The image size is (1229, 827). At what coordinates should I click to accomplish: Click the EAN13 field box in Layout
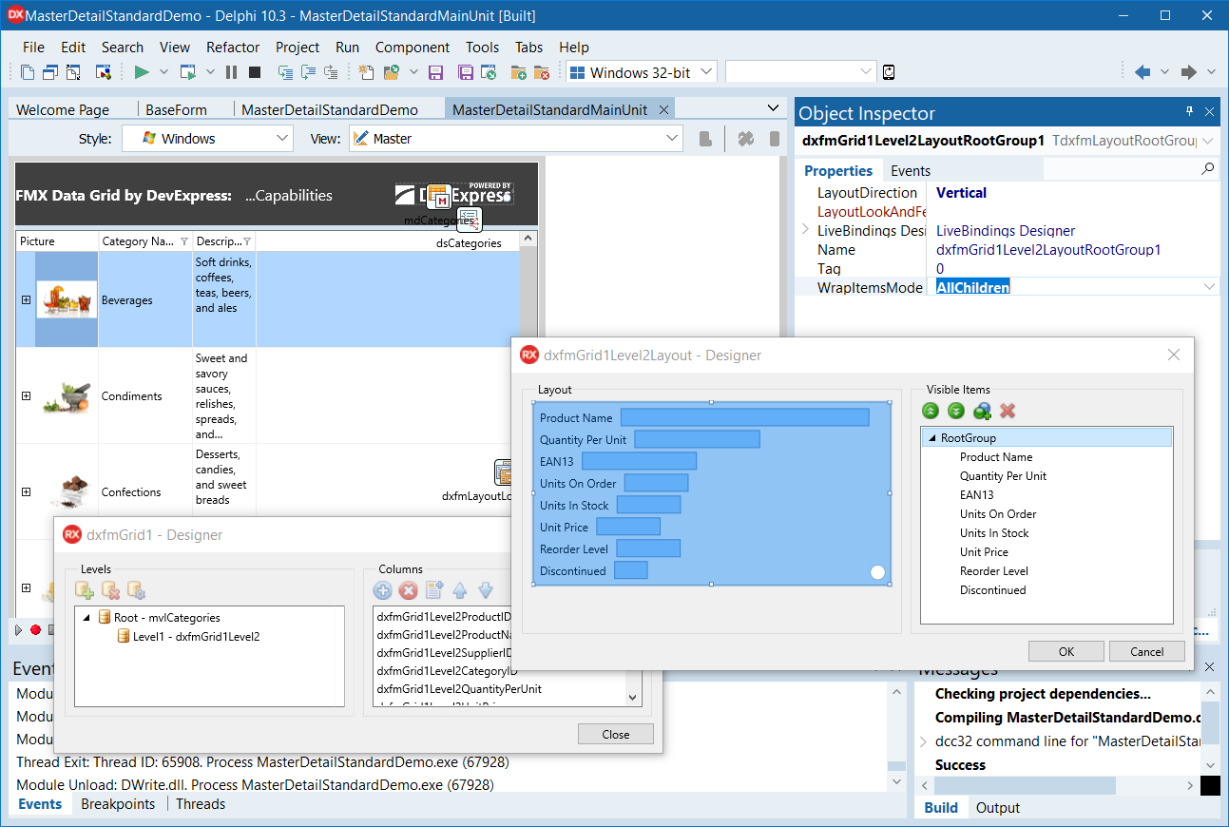pyautogui.click(x=639, y=461)
